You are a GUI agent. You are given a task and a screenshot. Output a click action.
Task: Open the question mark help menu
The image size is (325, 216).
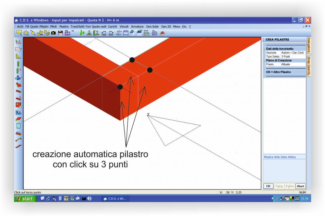pos(190,27)
